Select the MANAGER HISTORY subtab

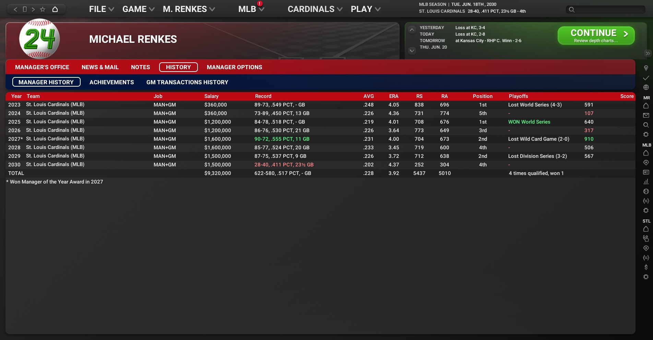46,82
